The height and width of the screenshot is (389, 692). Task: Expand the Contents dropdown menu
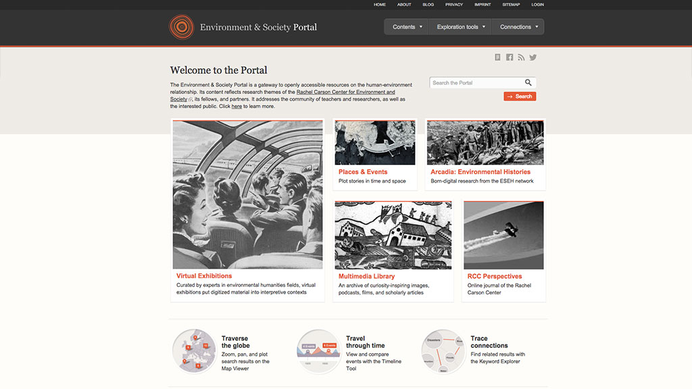[407, 27]
